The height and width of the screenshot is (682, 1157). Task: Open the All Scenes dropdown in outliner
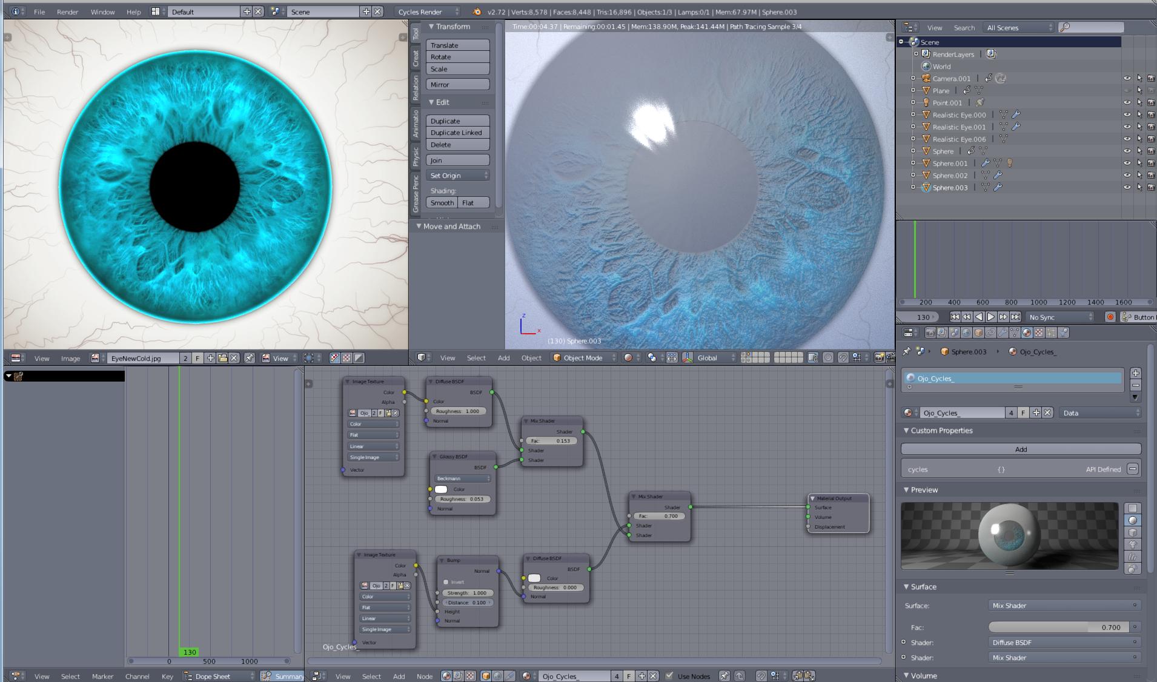coord(1019,27)
